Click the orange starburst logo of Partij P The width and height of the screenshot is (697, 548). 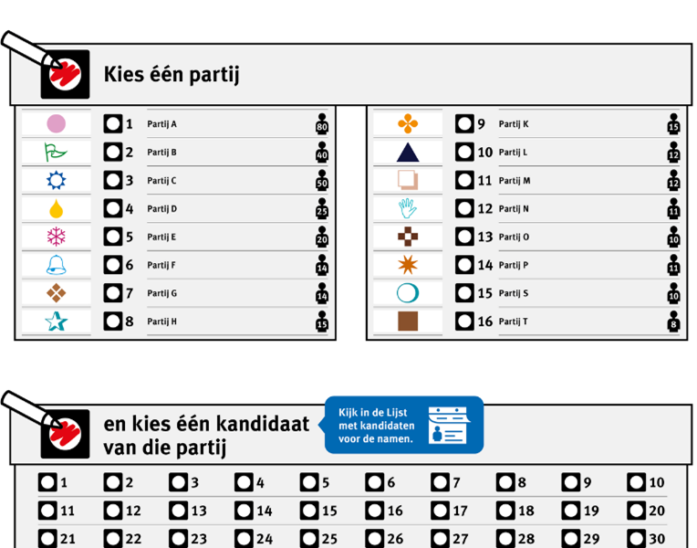407,266
